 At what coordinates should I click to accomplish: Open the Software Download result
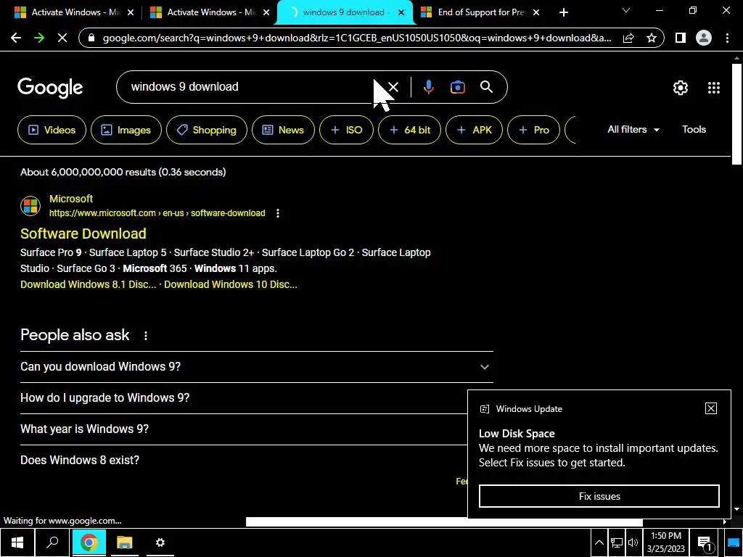[83, 234]
